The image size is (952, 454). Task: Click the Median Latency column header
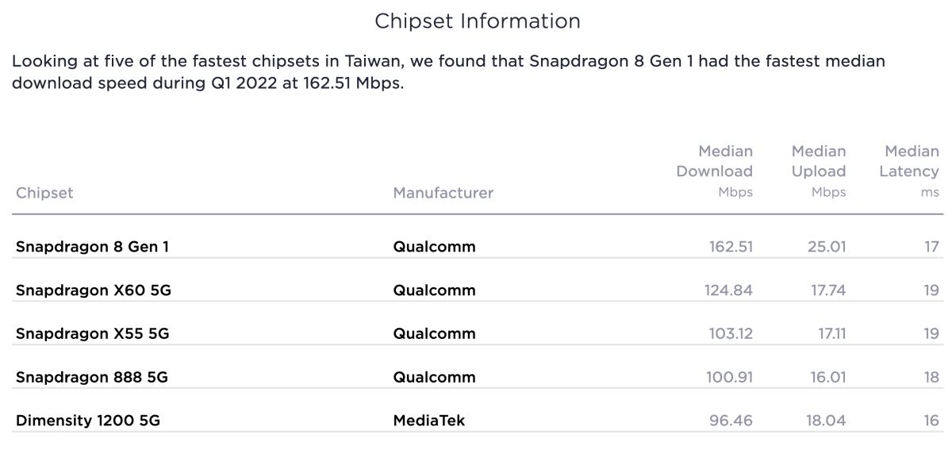(908, 171)
